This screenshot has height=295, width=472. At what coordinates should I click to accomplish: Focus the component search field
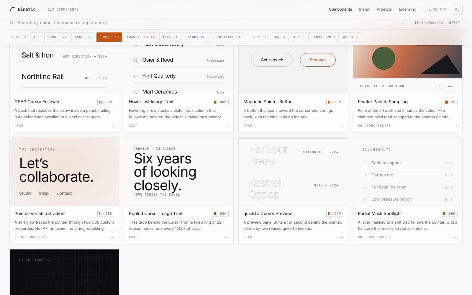pos(206,23)
